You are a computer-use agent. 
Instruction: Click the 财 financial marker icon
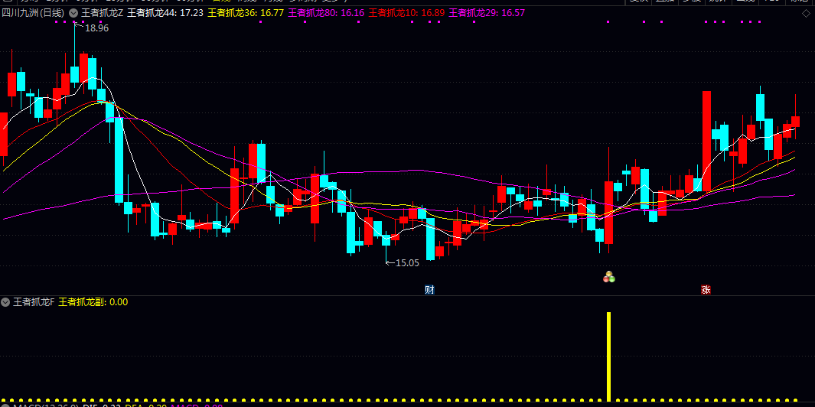(x=429, y=289)
